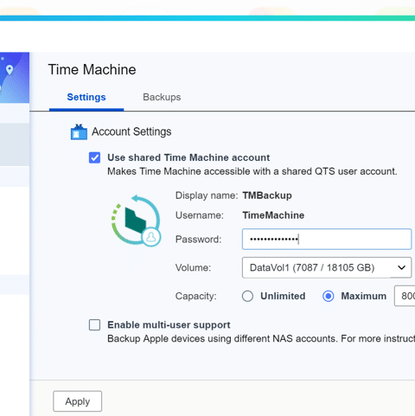Screen dimensions: 415x416
Task: Click the Apply button
Action: tap(78, 401)
